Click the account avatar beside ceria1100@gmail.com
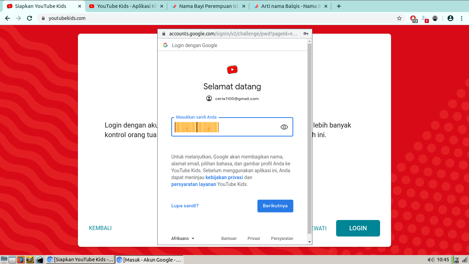469x264 pixels. tap(209, 98)
